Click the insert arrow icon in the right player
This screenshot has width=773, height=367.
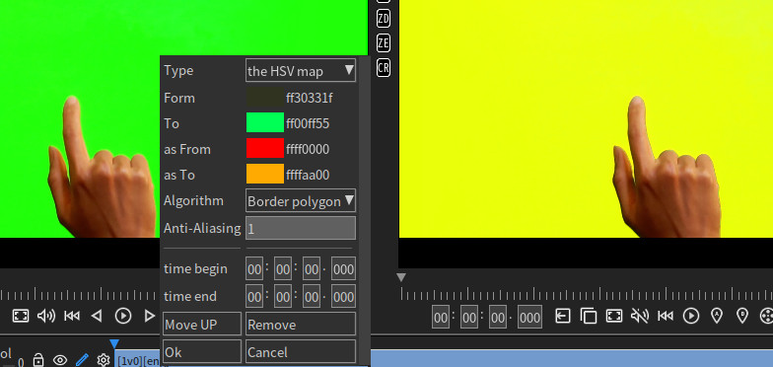coord(562,316)
